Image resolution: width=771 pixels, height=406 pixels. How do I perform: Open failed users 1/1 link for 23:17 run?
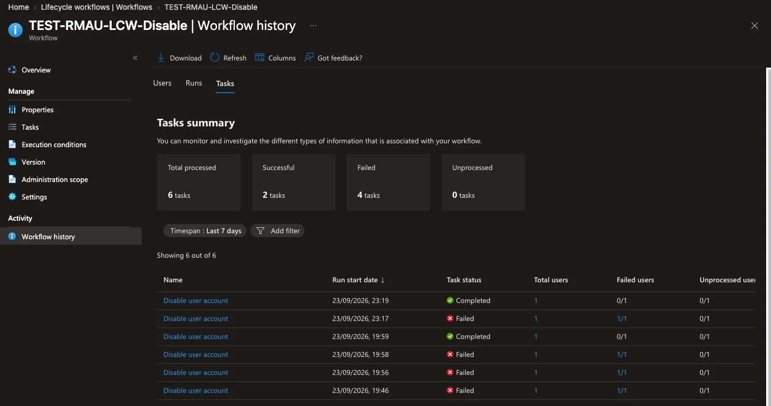pos(622,319)
